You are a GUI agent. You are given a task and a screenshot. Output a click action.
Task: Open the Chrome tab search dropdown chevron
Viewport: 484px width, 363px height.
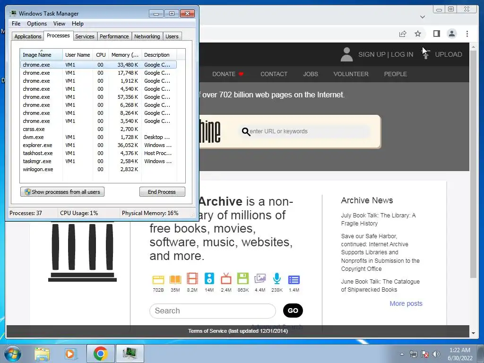pos(423,17)
